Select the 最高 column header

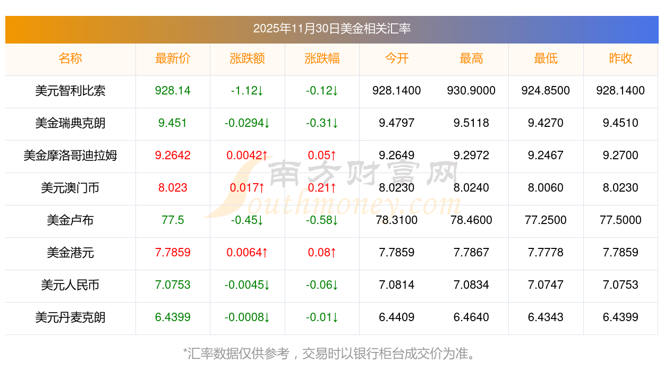point(471,58)
